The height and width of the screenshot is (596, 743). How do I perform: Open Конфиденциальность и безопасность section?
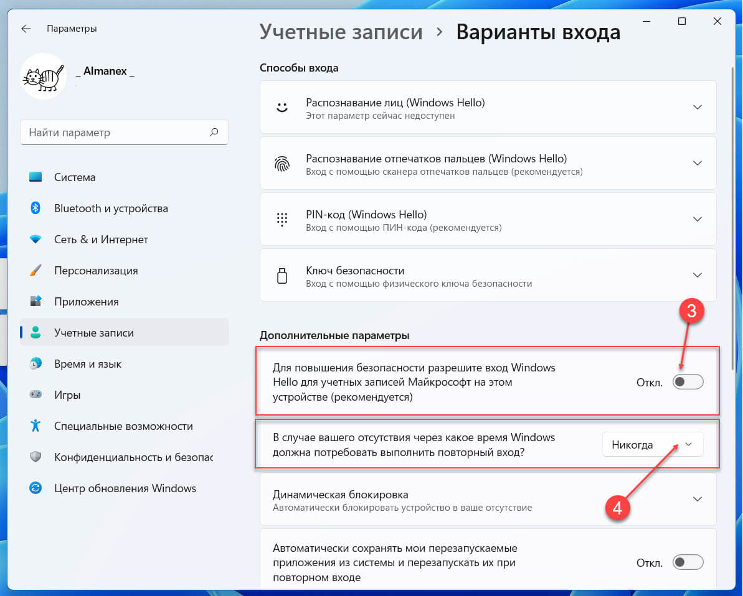tap(124, 457)
